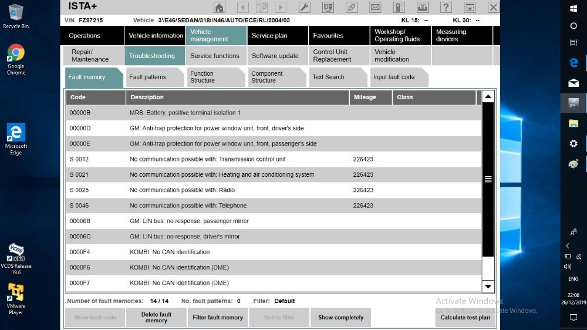This screenshot has width=587, height=330.
Task: Click the Delete fault memory button
Action: (156, 317)
